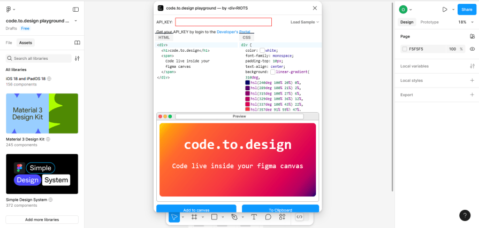Image resolution: width=479 pixels, height=228 pixels.
Task: Focus the Search all libraries field
Action: 39,58
